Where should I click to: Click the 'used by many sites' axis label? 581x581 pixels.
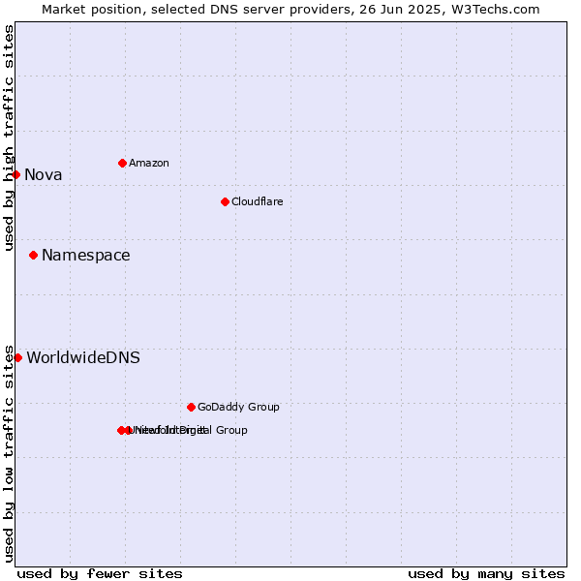tap(486, 574)
